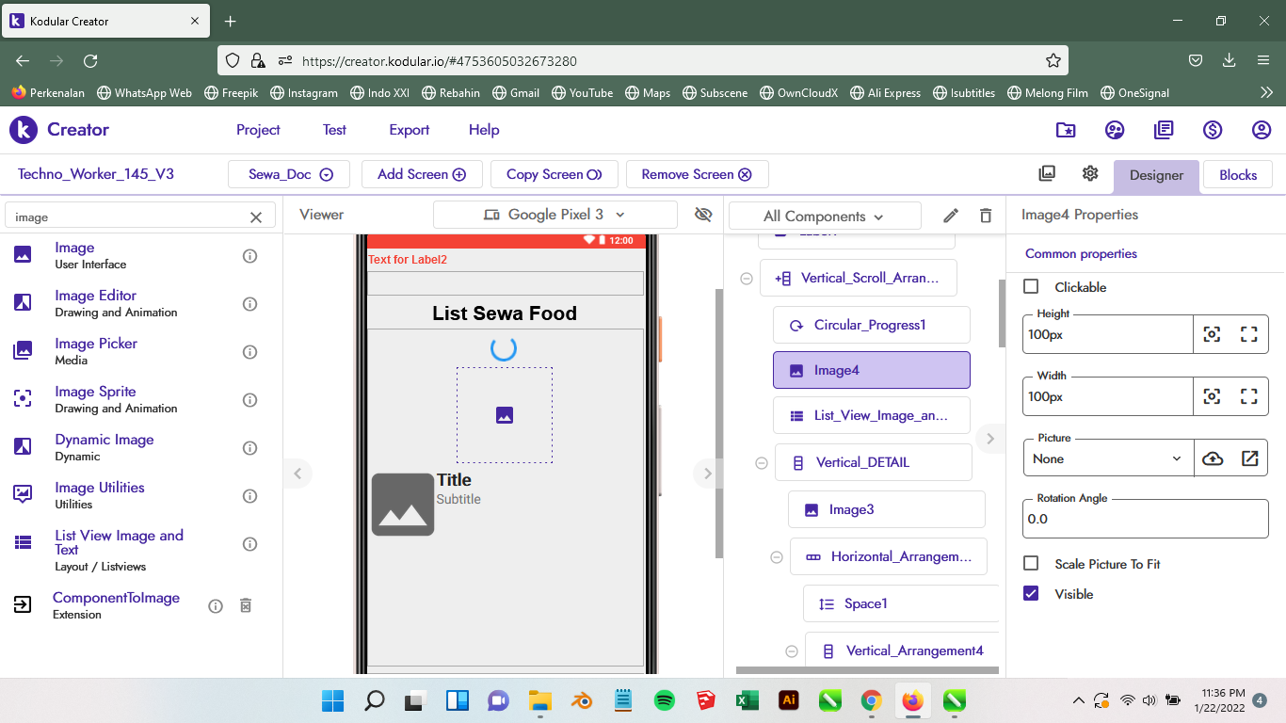Click the upload picture cloud icon
Viewport: 1286px width, 723px height.
1213,458
